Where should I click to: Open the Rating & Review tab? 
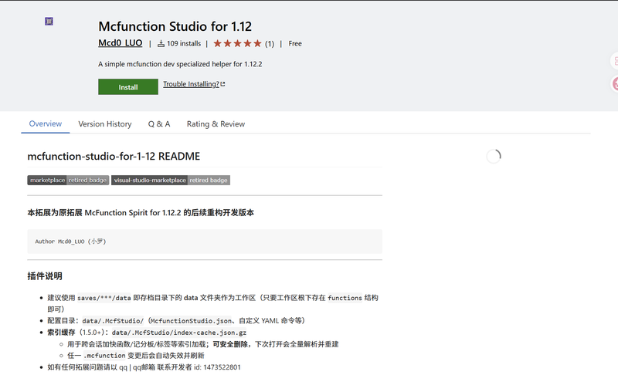216,124
